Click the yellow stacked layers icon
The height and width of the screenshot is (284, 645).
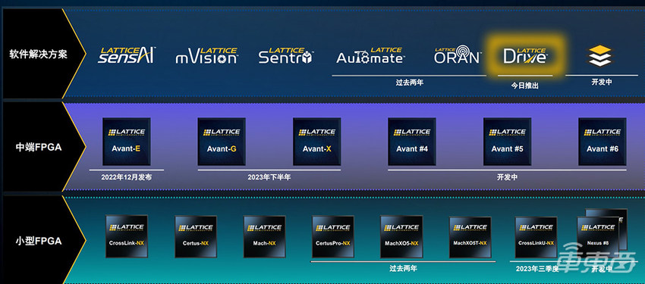click(x=599, y=56)
